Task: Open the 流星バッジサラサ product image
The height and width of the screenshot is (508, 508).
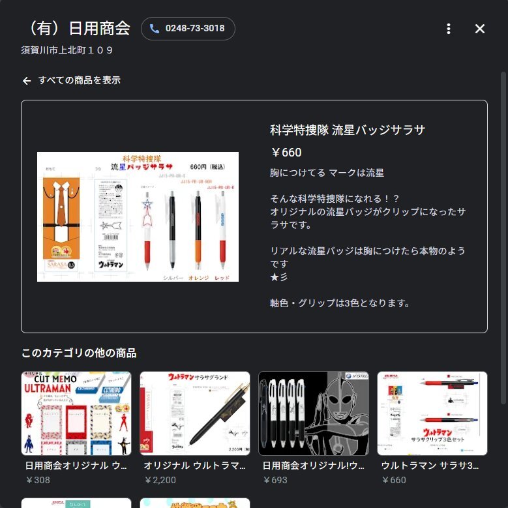Action: [x=138, y=217]
